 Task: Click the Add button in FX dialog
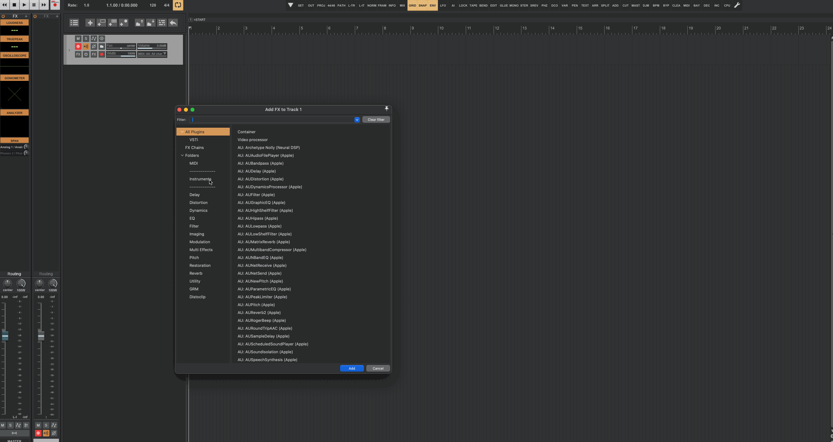352,368
